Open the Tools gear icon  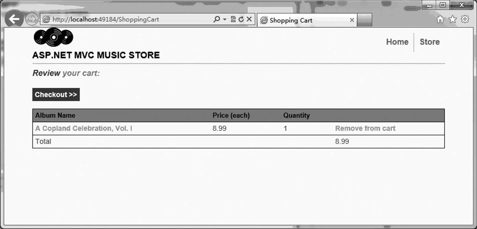(x=465, y=19)
